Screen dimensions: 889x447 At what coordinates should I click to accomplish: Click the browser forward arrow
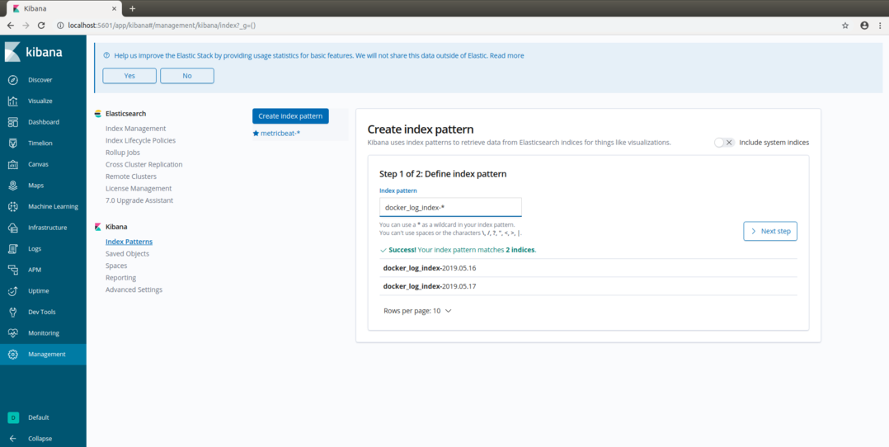click(26, 26)
